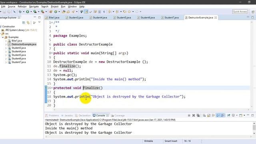Open the Display Selected Console dropdown
This screenshot has height=144, width=256.
[237, 116]
